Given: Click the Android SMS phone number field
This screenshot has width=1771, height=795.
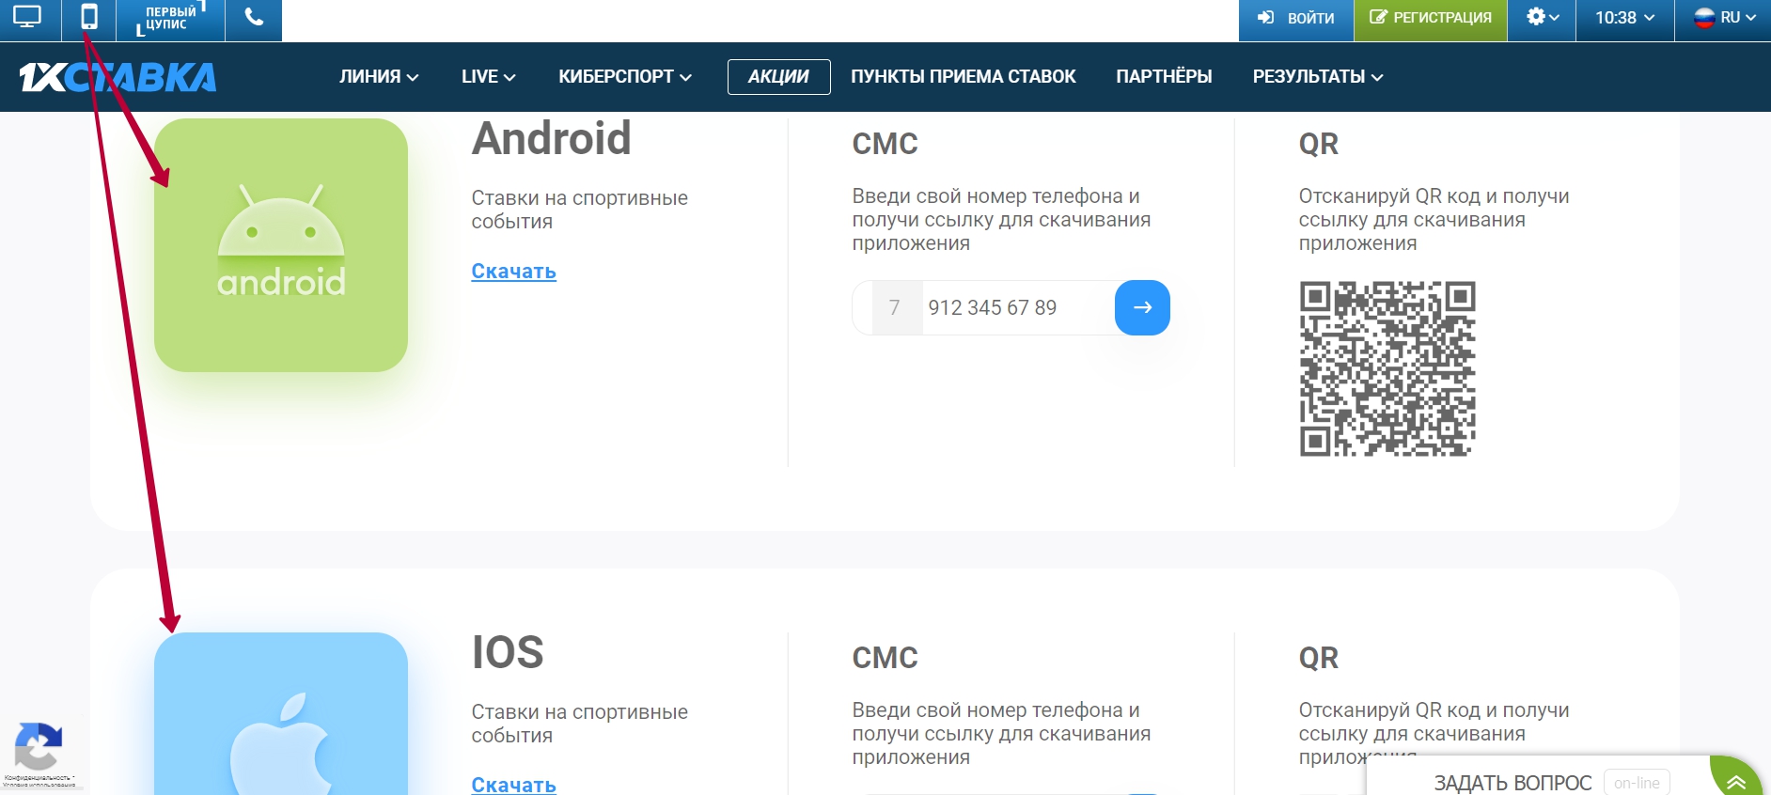Looking at the screenshot, I should tap(1015, 307).
